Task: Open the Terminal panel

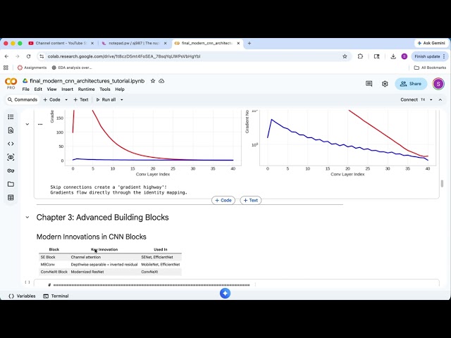Action: click(x=56, y=296)
